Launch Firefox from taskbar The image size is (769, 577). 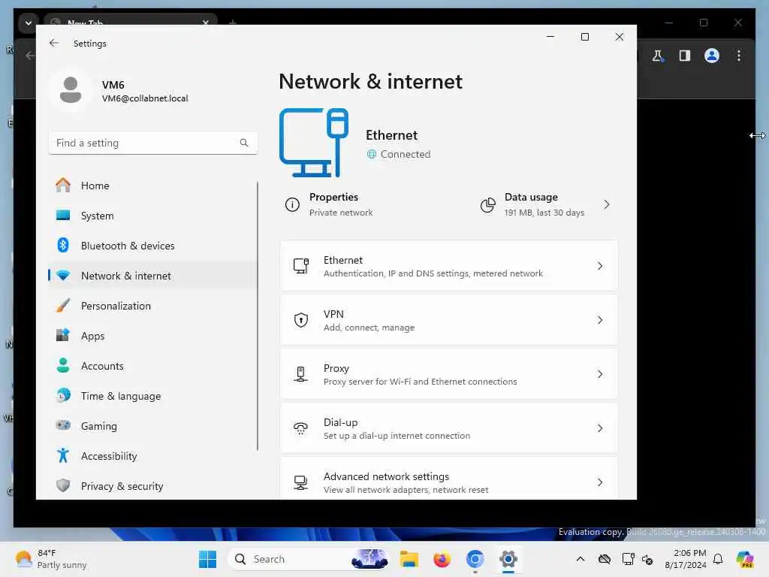442,559
